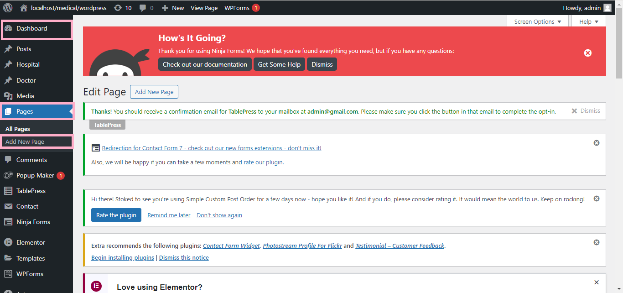Open TablePress from sidebar menu

[31, 191]
